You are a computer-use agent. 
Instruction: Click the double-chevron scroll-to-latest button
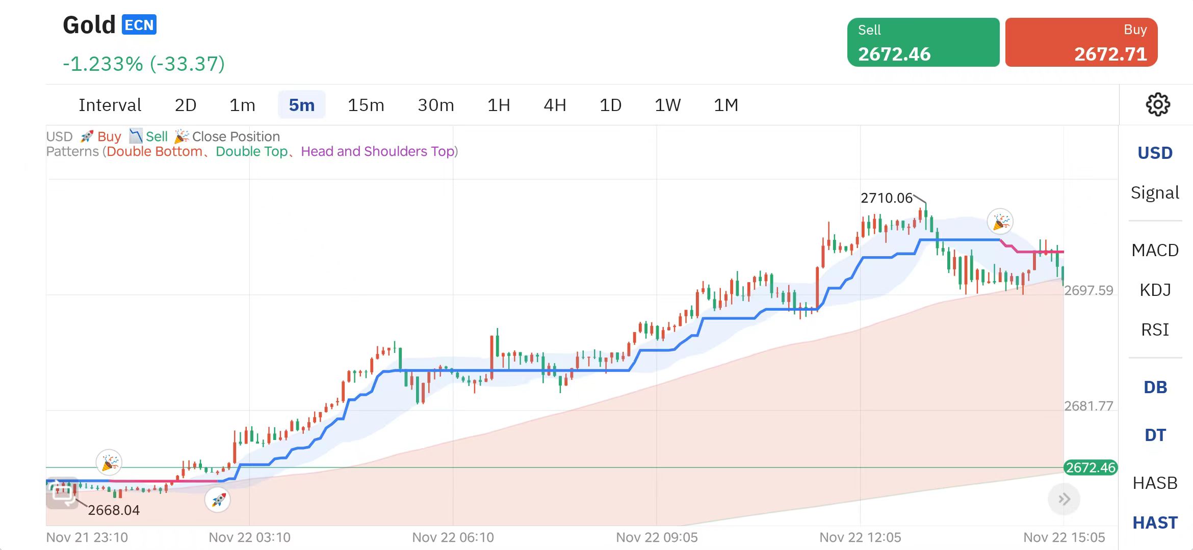1064,499
